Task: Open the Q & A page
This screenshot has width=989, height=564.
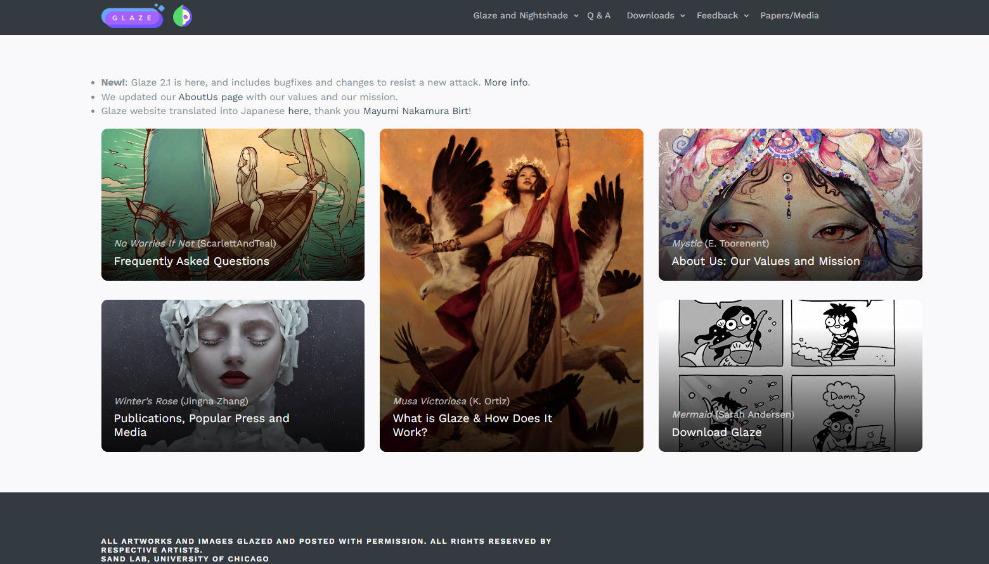Action: [x=598, y=15]
